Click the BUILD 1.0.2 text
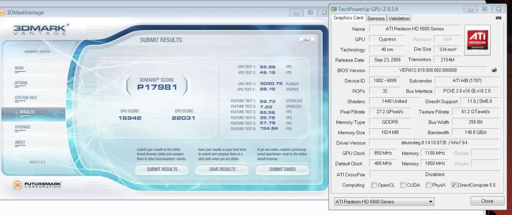512x215 pixels. click(x=37, y=162)
